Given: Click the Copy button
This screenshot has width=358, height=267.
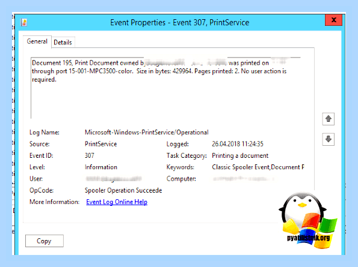Looking at the screenshot, I should pyautogui.click(x=45, y=241).
